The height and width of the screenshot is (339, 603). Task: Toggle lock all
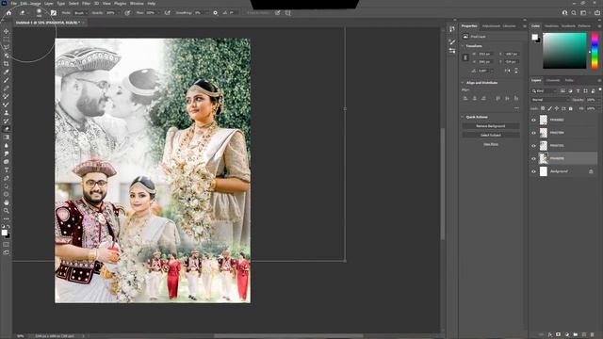click(x=571, y=109)
